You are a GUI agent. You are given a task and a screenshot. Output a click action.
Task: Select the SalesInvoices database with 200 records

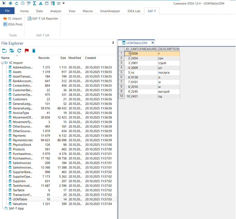click(22, 163)
